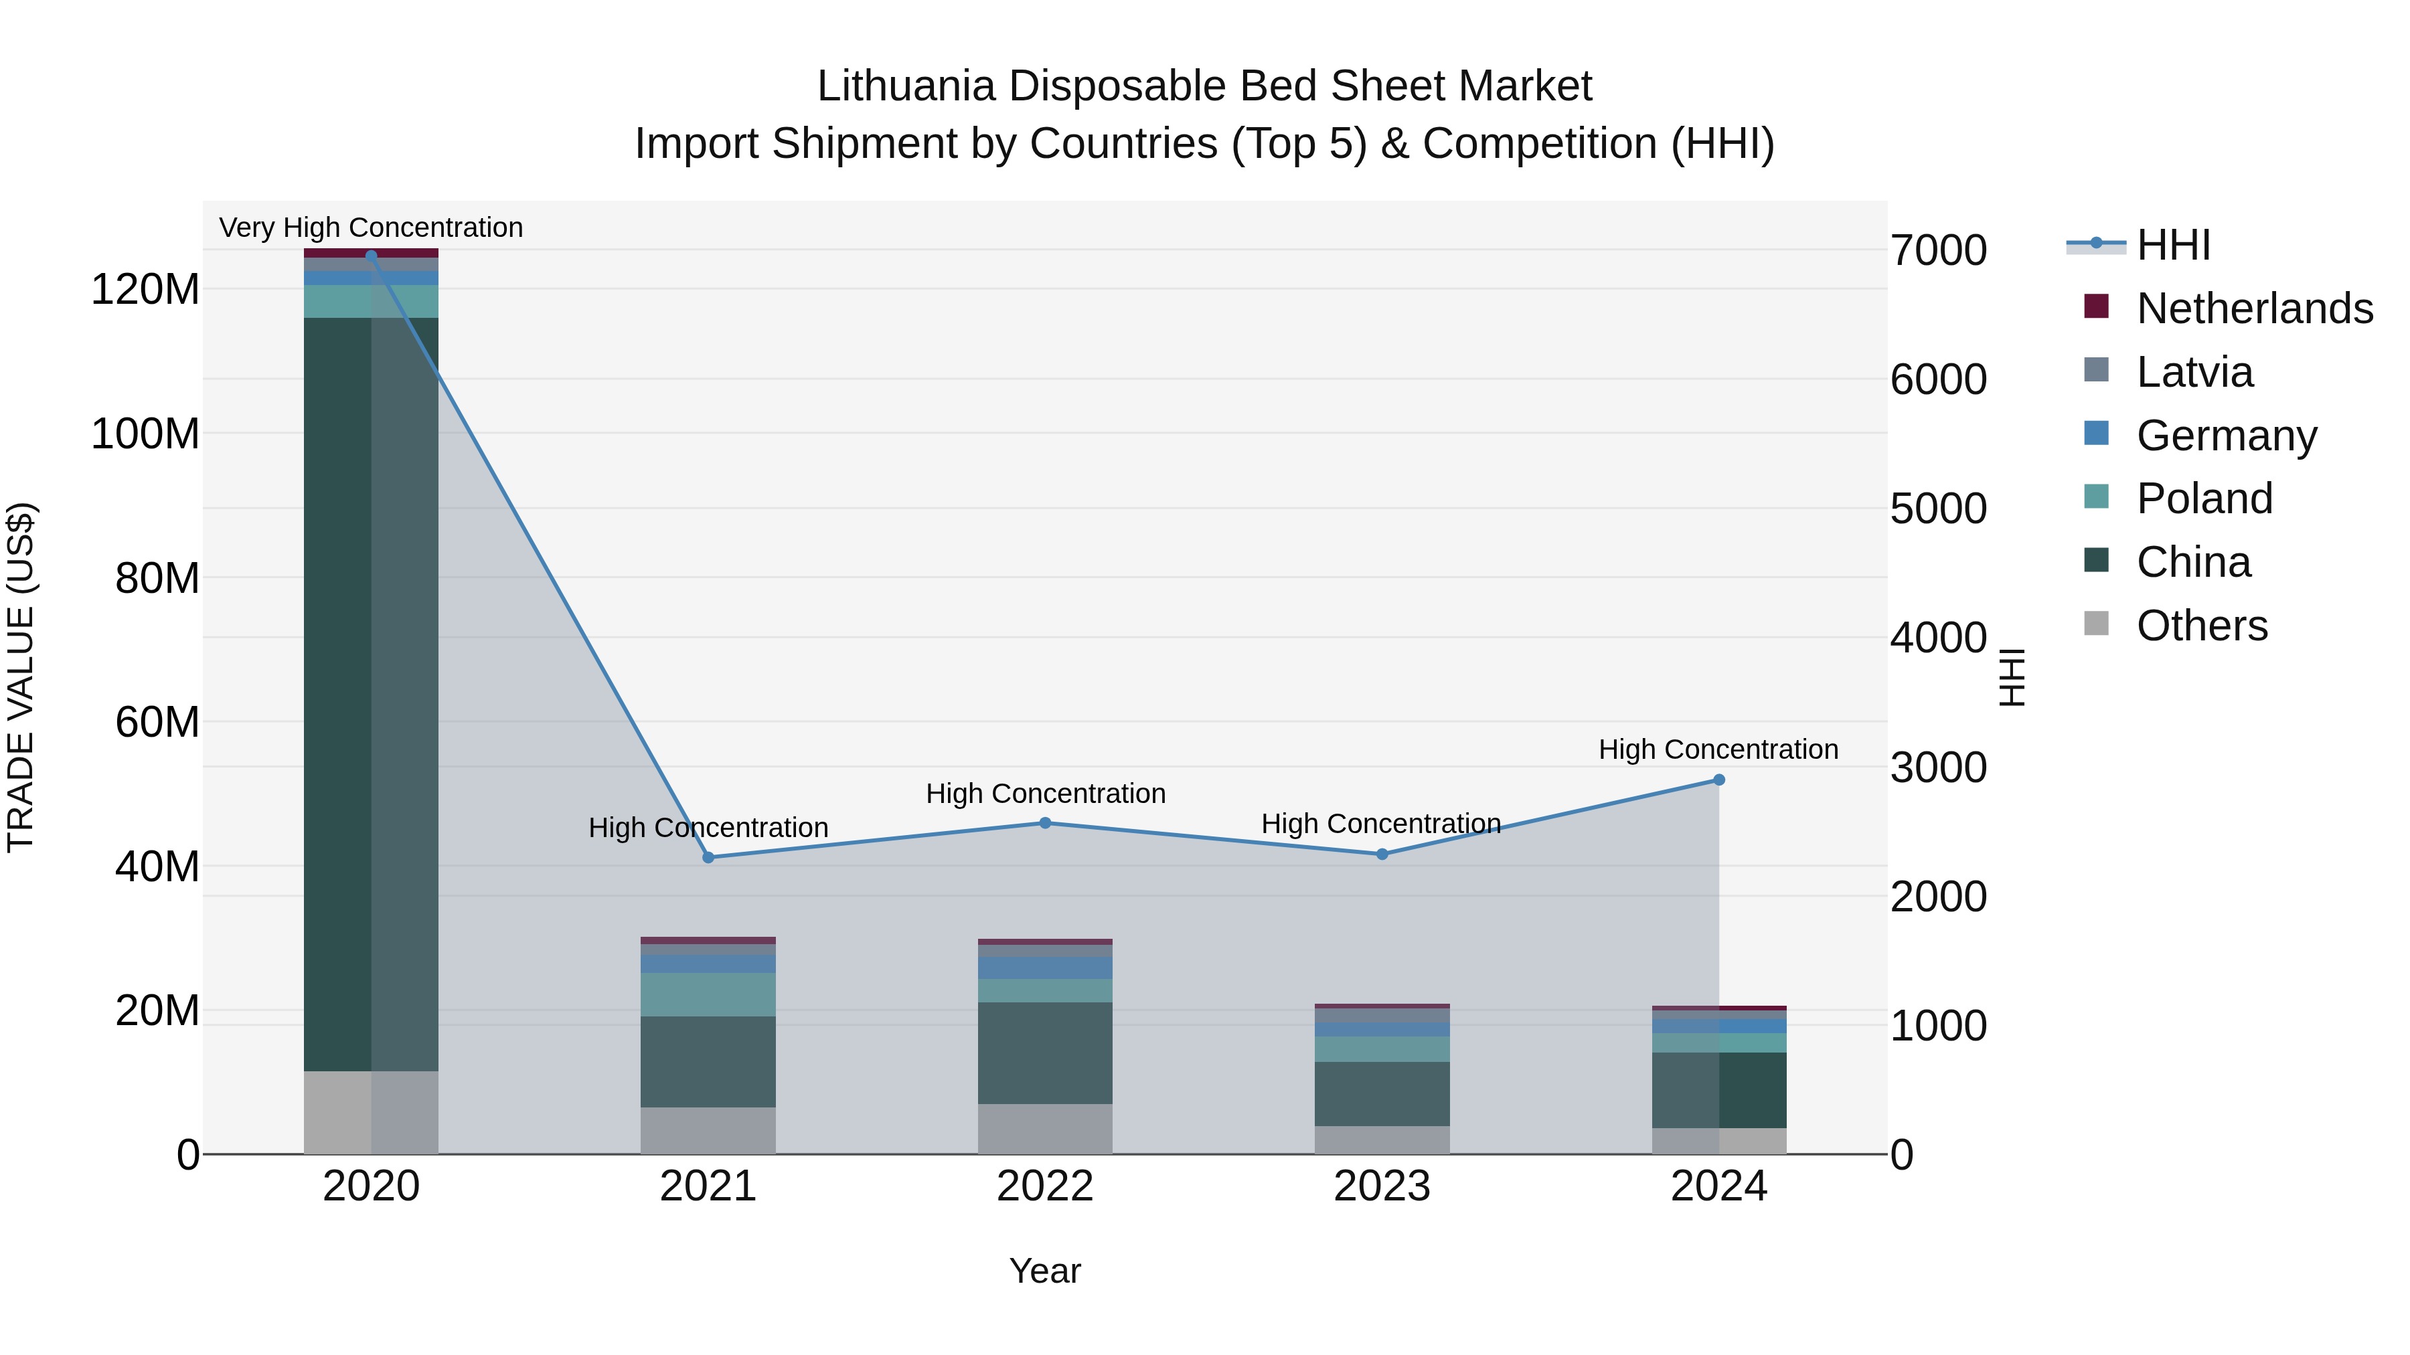Click the 2023 x-axis tick label

tap(1382, 1186)
